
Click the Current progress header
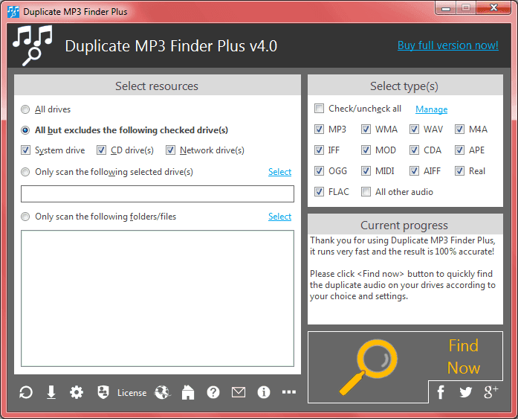point(405,225)
